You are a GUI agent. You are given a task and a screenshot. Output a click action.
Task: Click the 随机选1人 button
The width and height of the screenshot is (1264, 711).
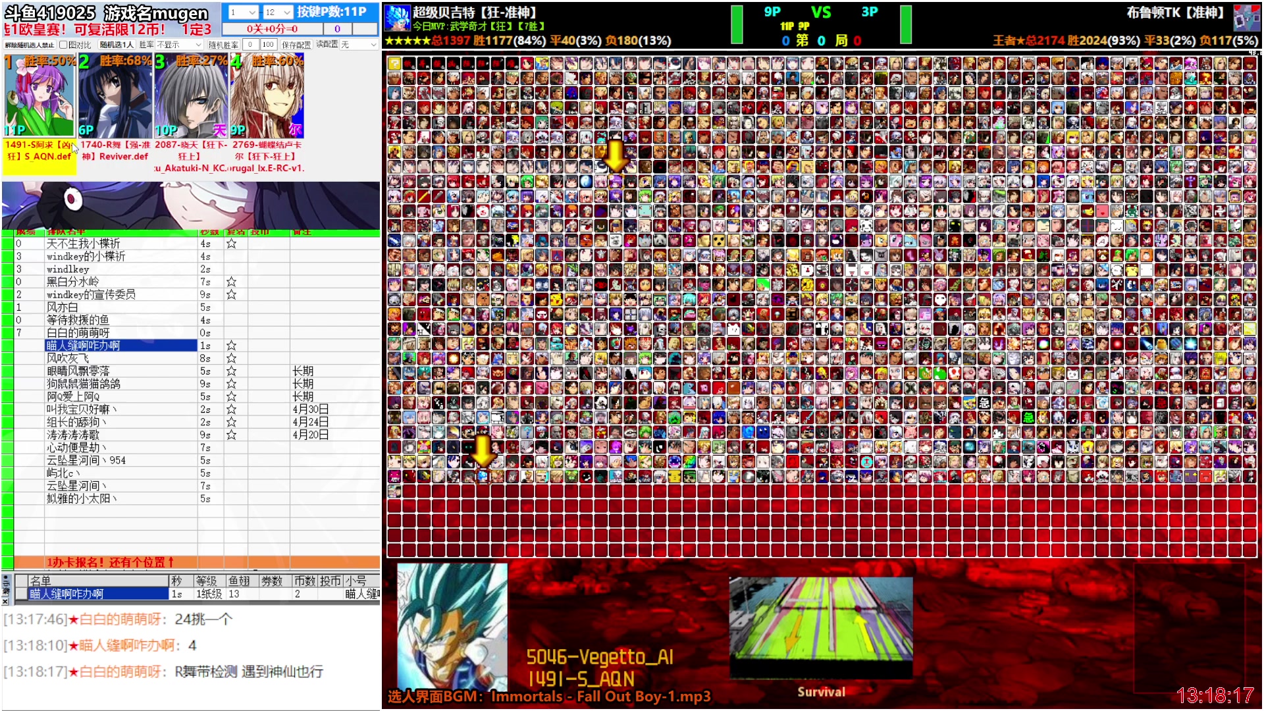tap(117, 45)
